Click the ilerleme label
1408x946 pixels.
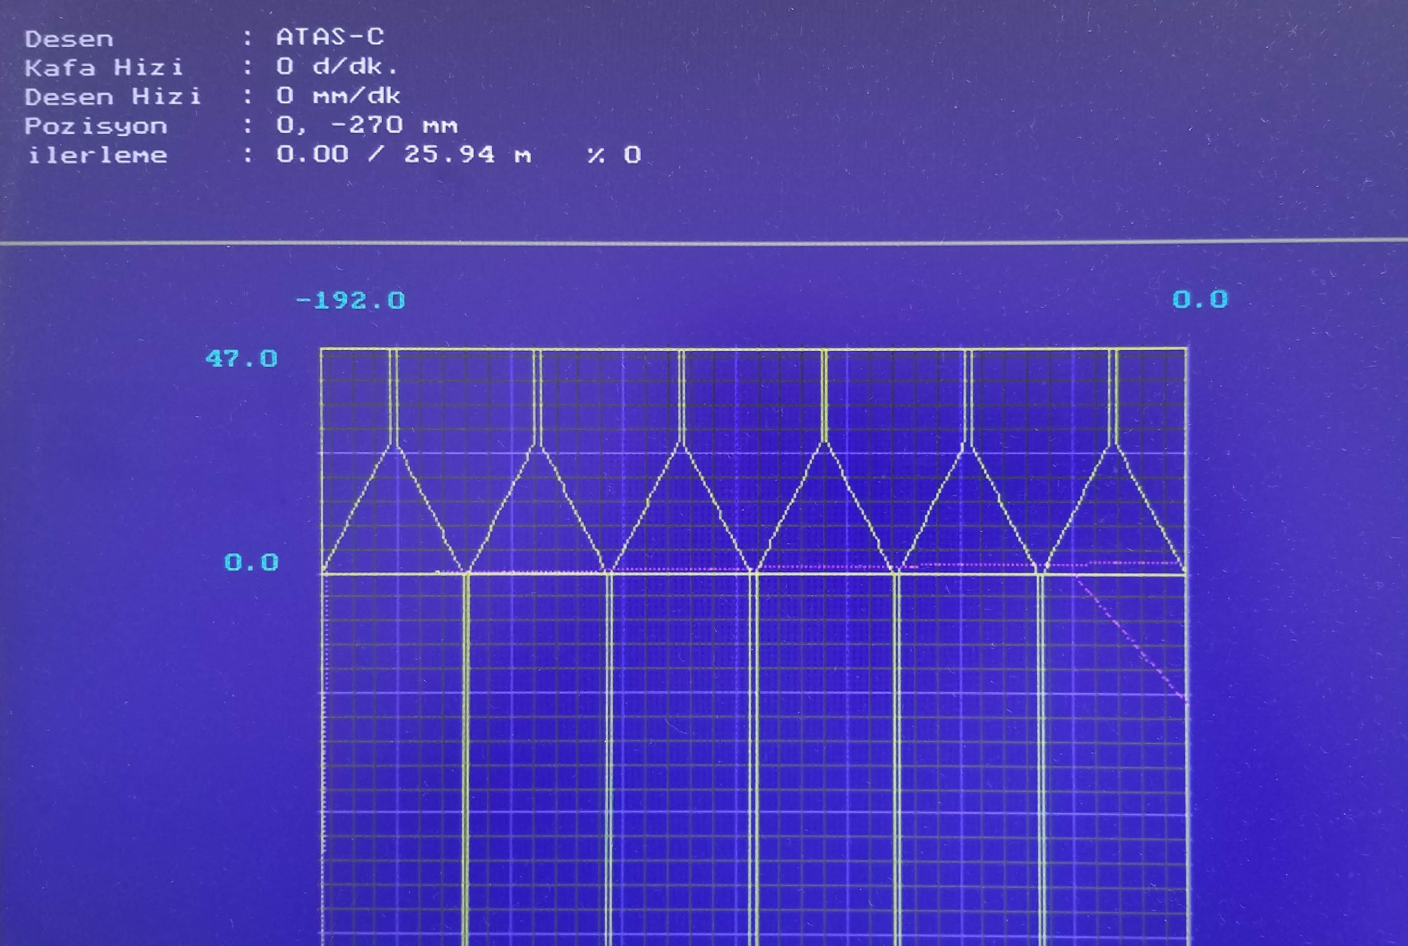pyautogui.click(x=98, y=155)
